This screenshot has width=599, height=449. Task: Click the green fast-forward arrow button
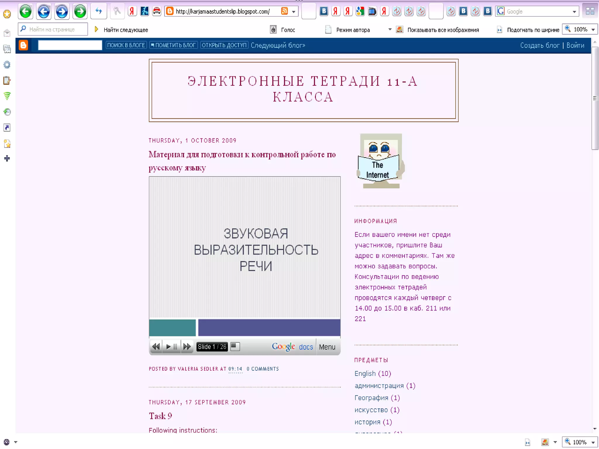80,12
